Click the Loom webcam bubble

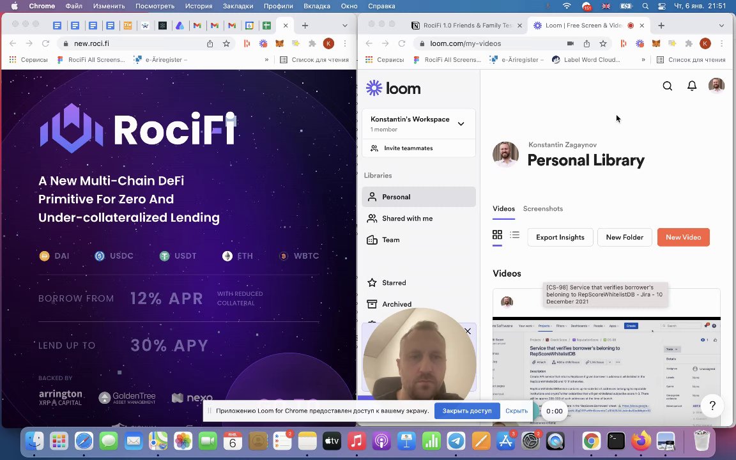coord(419,355)
